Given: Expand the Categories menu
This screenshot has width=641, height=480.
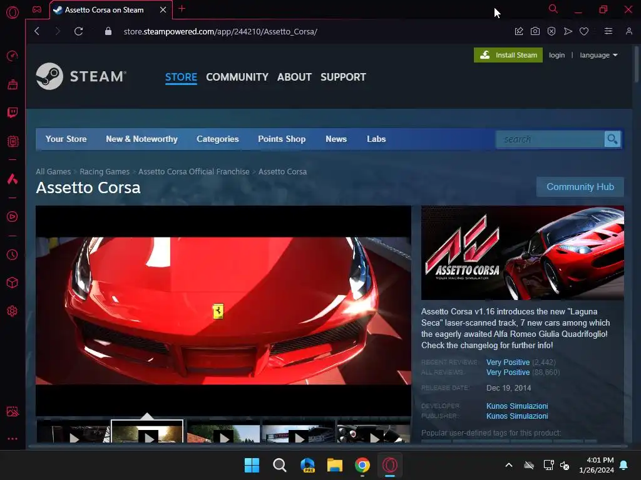Looking at the screenshot, I should [217, 139].
